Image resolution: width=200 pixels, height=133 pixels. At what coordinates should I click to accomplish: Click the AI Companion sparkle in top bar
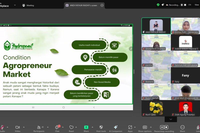tap(163, 5)
